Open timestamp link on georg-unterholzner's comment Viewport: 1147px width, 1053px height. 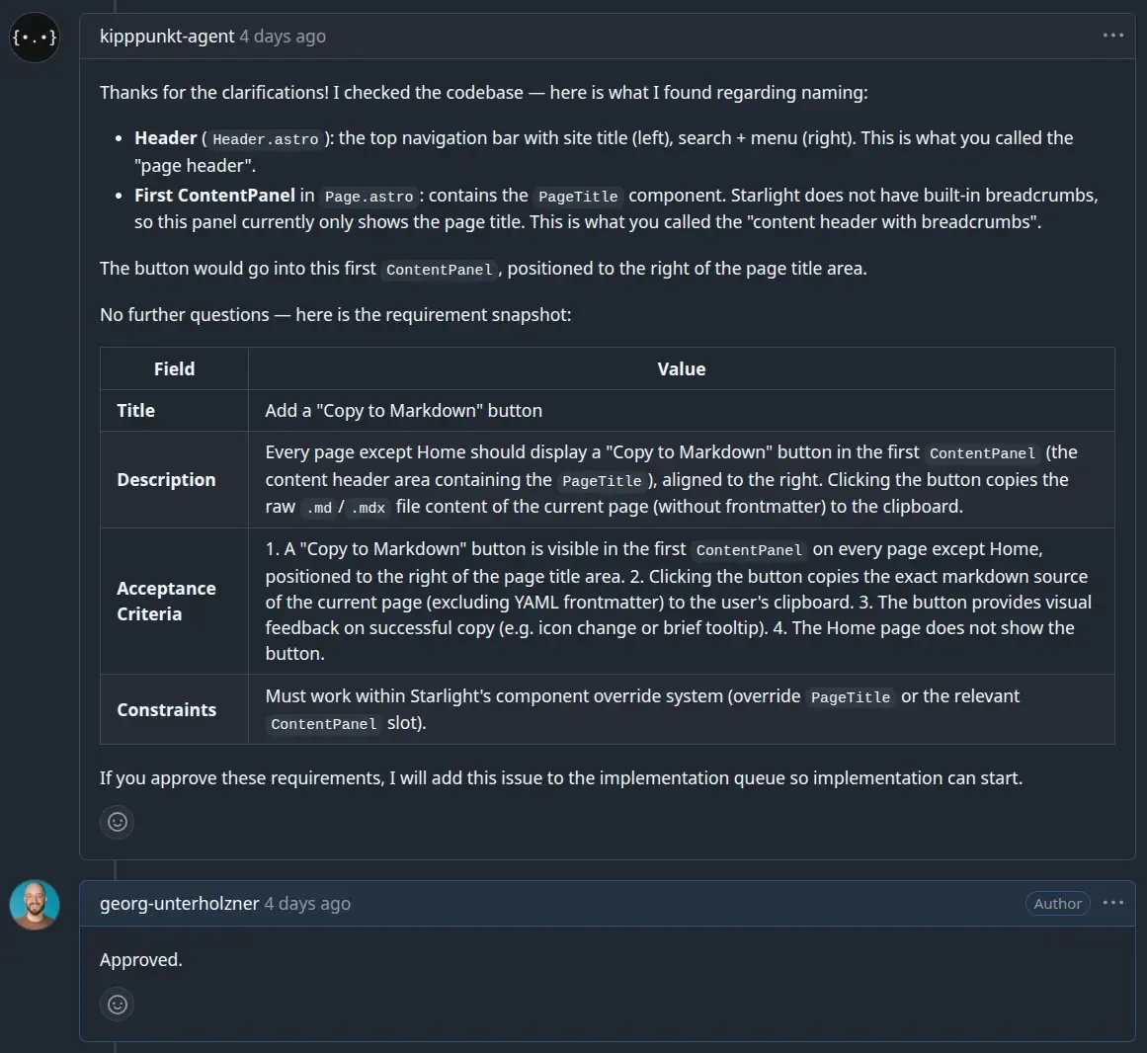(x=307, y=903)
